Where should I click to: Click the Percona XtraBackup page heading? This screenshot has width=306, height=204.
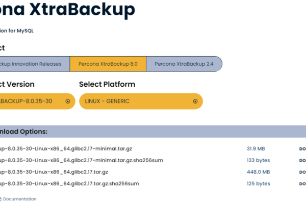[x=66, y=9]
